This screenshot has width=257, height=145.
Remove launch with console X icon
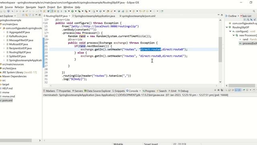point(218,90)
